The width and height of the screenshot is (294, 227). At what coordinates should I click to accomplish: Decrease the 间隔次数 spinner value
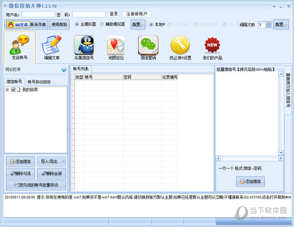[269, 26]
